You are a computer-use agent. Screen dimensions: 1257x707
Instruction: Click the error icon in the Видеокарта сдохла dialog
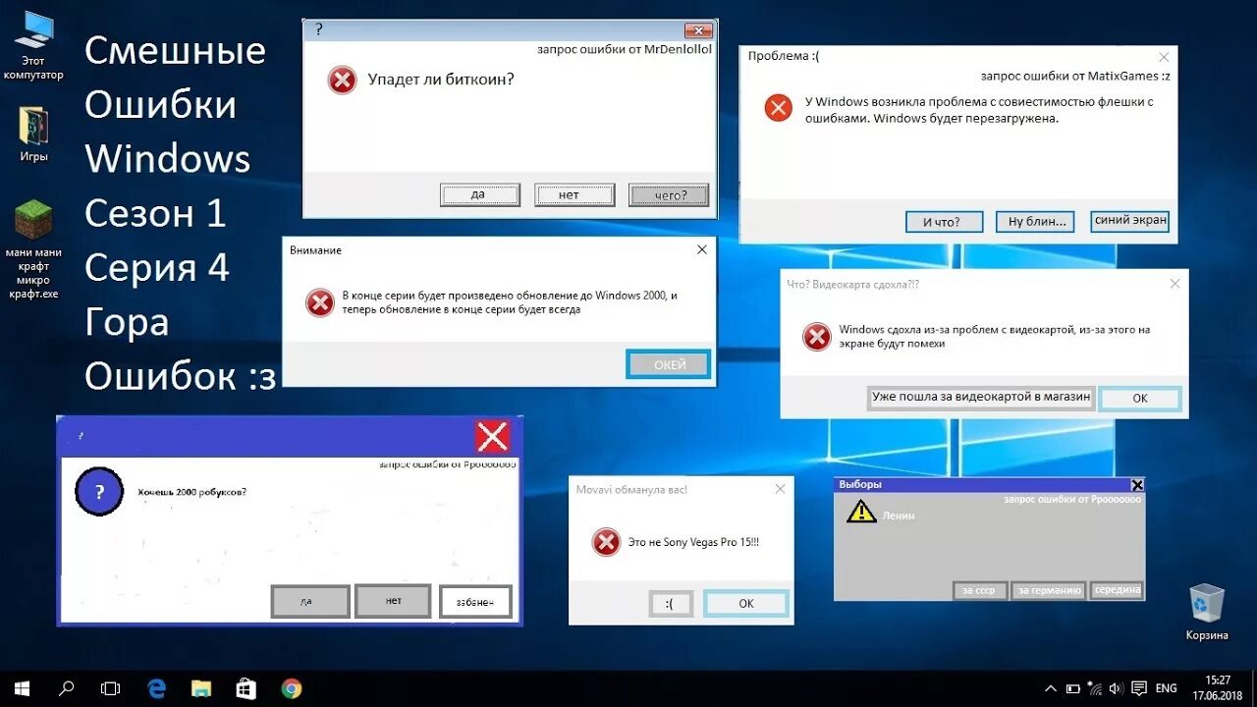817,337
